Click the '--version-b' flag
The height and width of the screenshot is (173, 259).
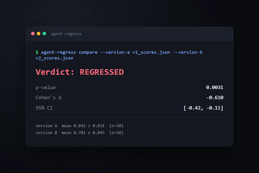pyautogui.click(x=188, y=52)
